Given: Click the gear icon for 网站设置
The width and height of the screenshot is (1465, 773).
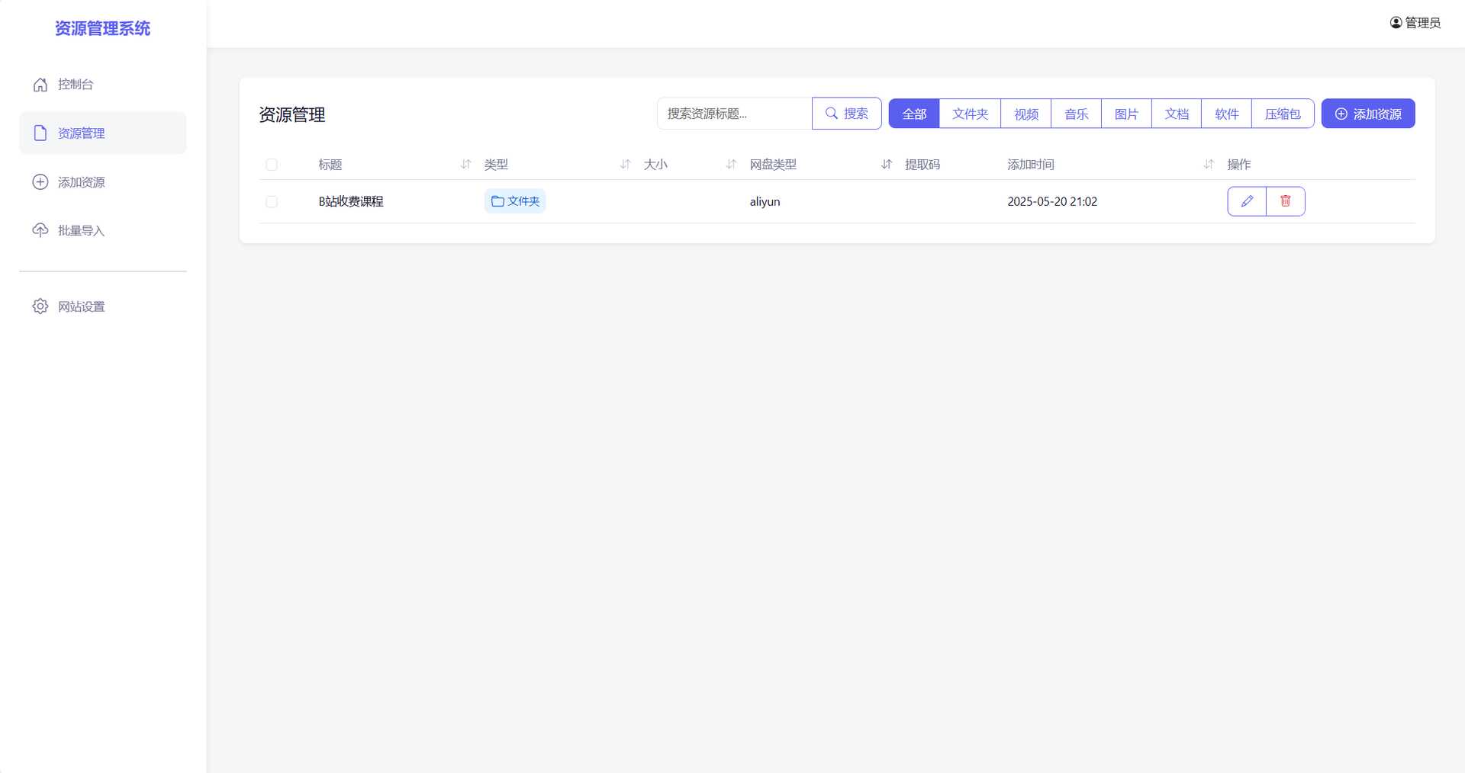Looking at the screenshot, I should 40,306.
